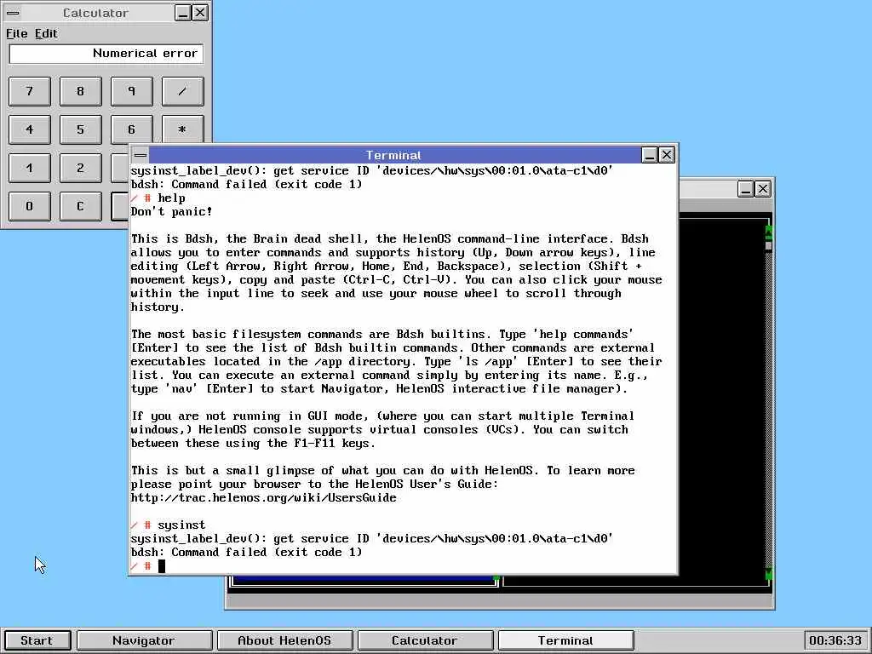Click the taskbar clock 00:36:33

835,640
